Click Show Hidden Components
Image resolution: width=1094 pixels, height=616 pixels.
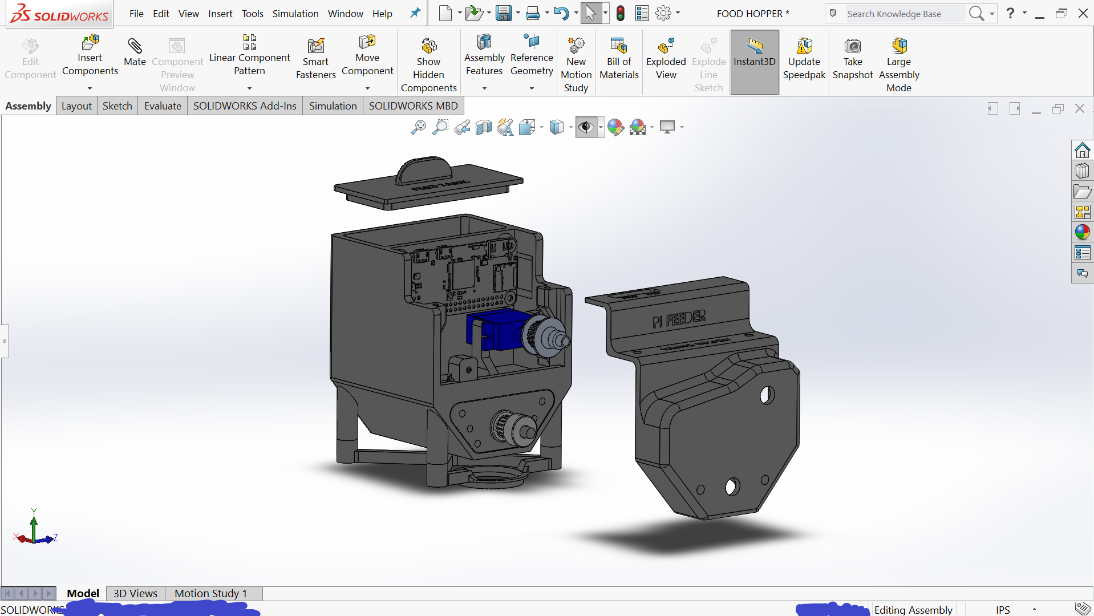pos(428,65)
